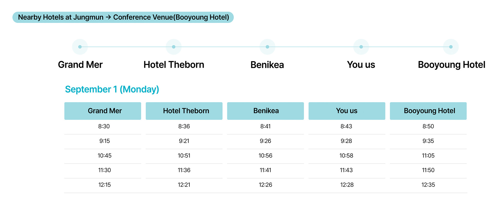Click the You us table column header
Image resolution: width=501 pixels, height=216 pixels.
click(x=347, y=111)
